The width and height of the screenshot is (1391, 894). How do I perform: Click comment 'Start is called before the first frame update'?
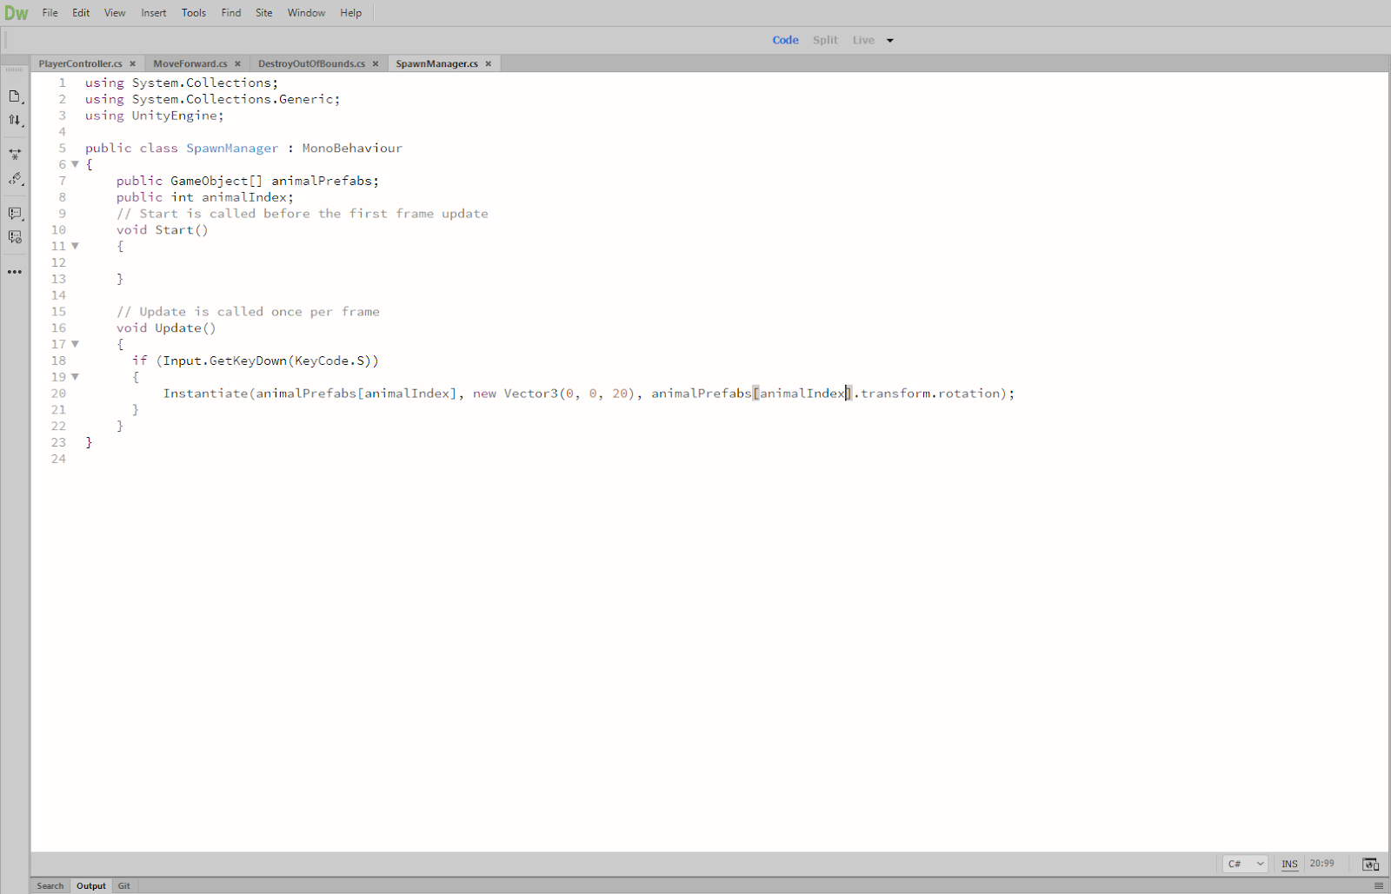click(x=314, y=214)
